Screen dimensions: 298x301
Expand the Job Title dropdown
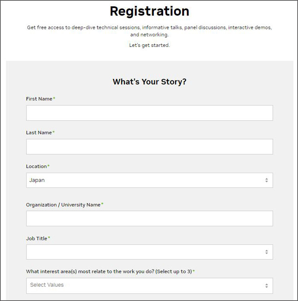pyautogui.click(x=145, y=252)
